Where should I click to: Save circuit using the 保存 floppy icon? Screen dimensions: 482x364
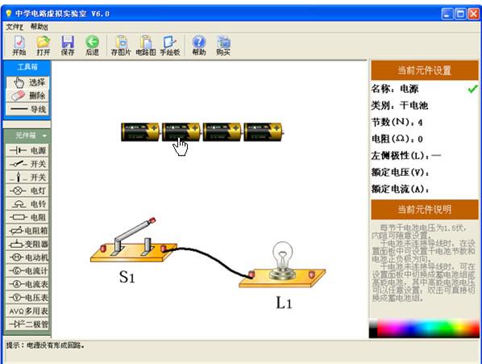click(x=68, y=45)
